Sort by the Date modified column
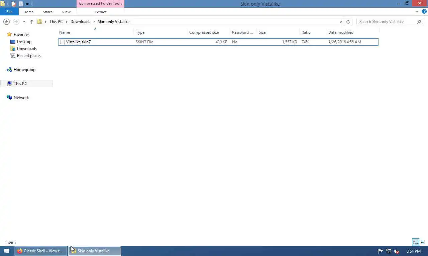The image size is (428, 256). coord(353,32)
